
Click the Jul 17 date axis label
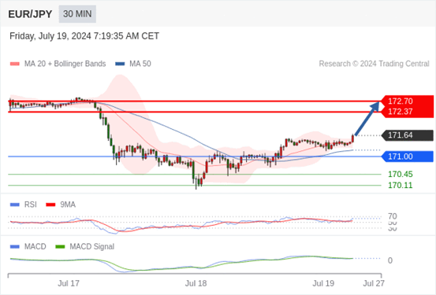click(69, 283)
